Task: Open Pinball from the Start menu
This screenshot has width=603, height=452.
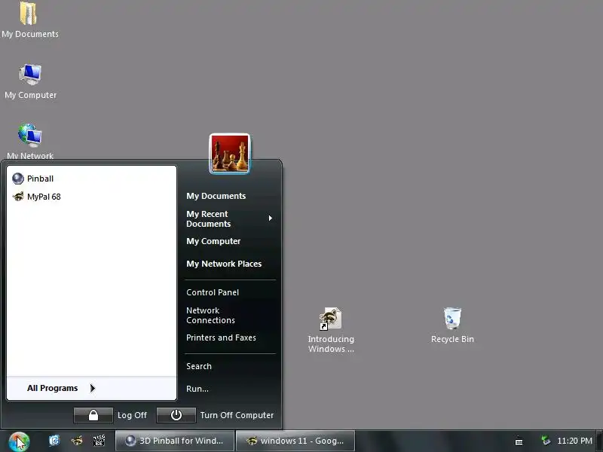Action: tap(91, 179)
